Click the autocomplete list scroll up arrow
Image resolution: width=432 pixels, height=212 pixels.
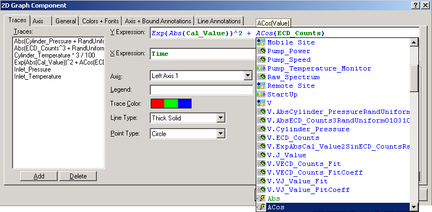(414, 42)
